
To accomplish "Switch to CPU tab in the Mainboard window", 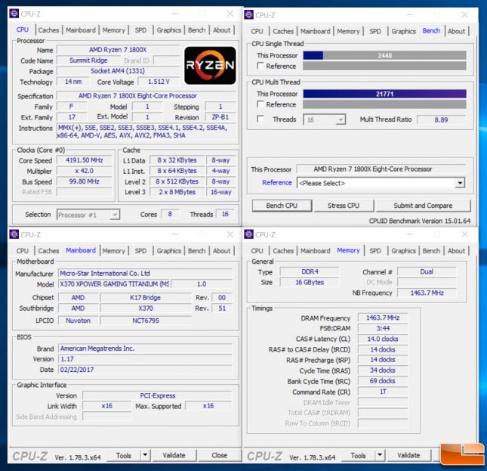I will tap(23, 251).
